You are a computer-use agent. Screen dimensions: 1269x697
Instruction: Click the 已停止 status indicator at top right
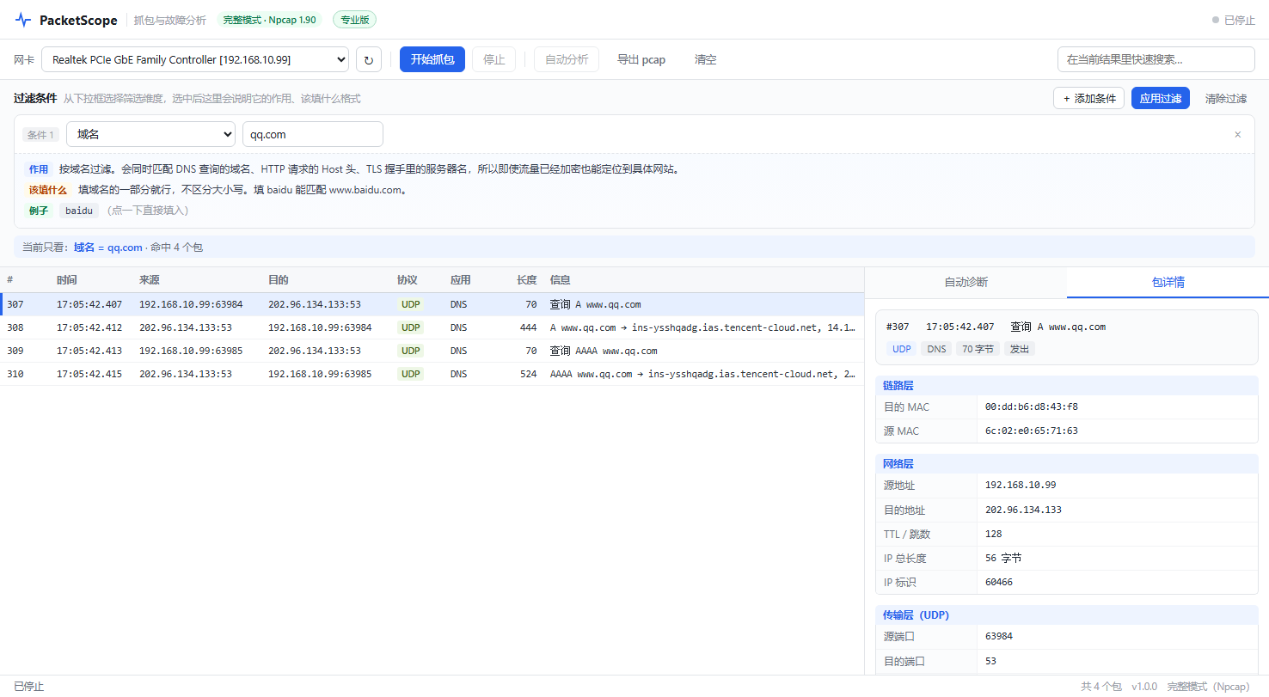click(x=1234, y=20)
